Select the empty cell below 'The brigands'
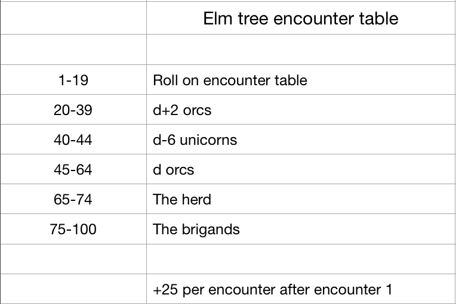The width and height of the screenshot is (456, 304). [x=301, y=259]
